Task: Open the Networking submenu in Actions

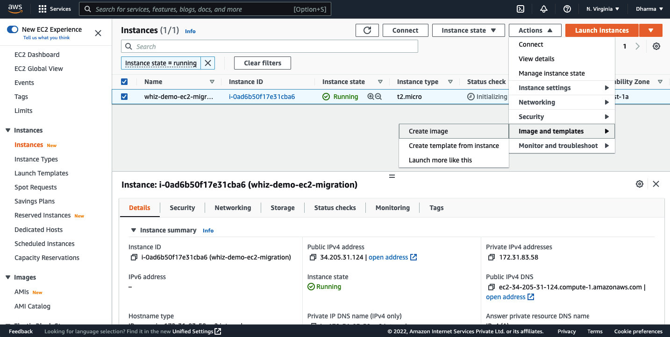Action: [562, 102]
